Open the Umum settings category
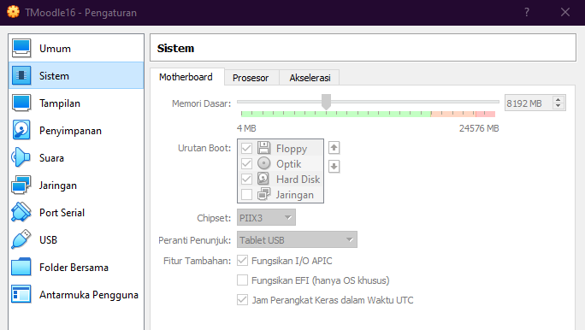 pyautogui.click(x=76, y=49)
